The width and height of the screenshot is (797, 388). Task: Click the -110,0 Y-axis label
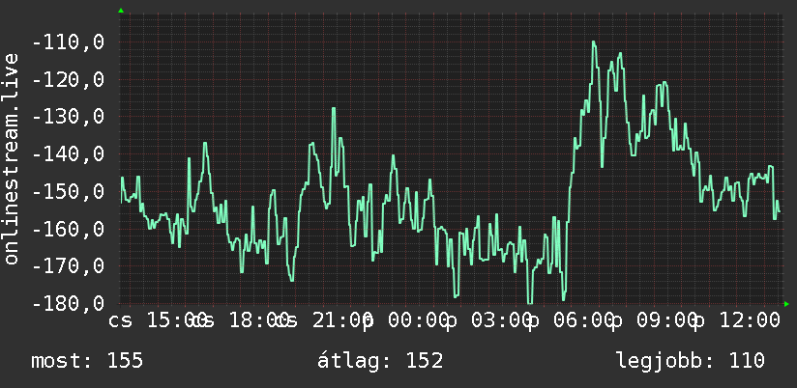(69, 42)
